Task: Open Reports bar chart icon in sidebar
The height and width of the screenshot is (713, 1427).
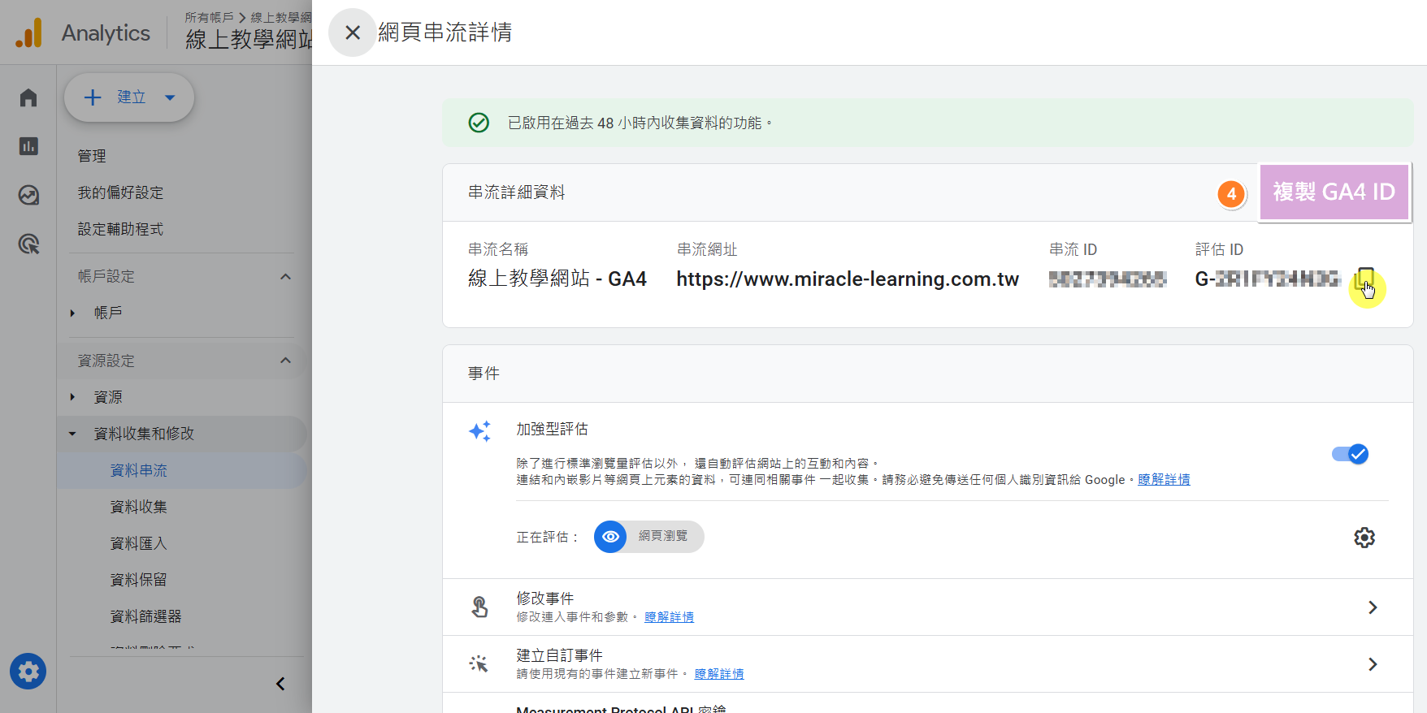Action: click(x=28, y=146)
